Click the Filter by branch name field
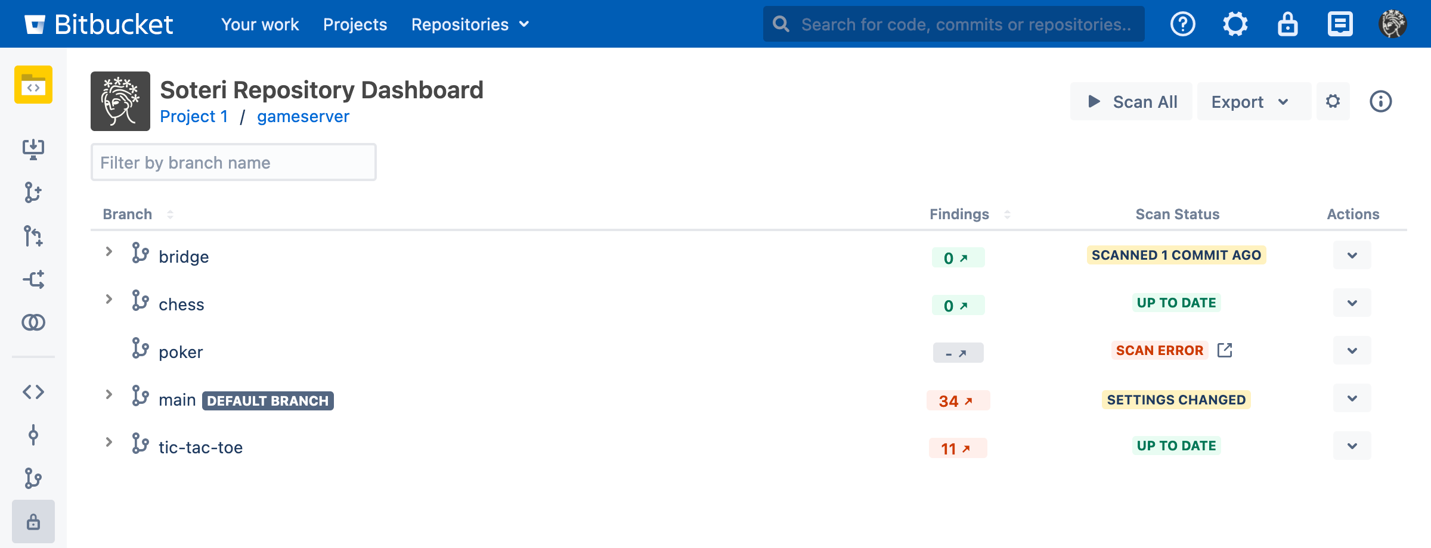Image resolution: width=1431 pixels, height=548 pixels. tap(233, 163)
